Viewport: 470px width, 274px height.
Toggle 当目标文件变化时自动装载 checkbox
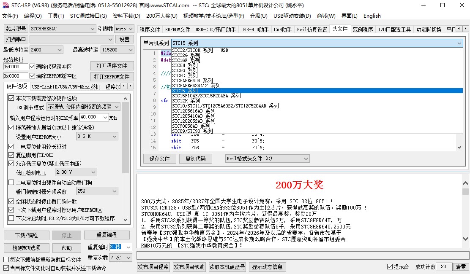coord(6,268)
